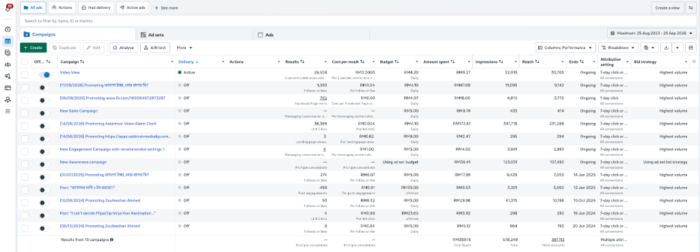Open account overview gauge icon in sidebar

pos(8,29)
